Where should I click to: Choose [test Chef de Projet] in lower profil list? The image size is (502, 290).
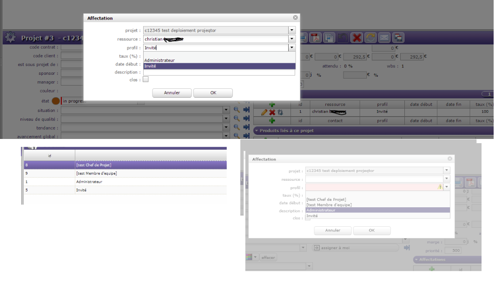click(x=326, y=199)
